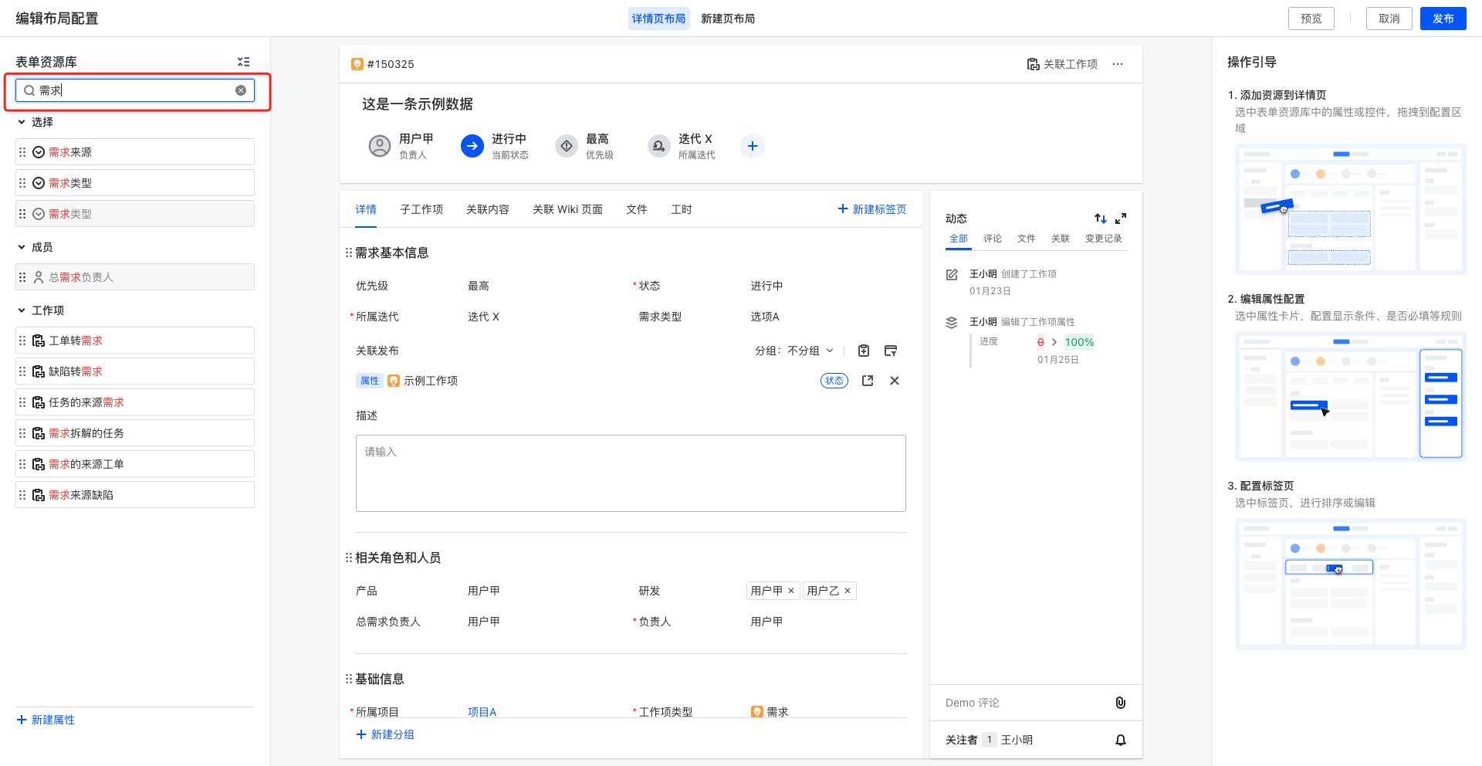This screenshot has height=766, width=1482.
Task: Open 示例工作项 in new window icon
Action: (868, 381)
